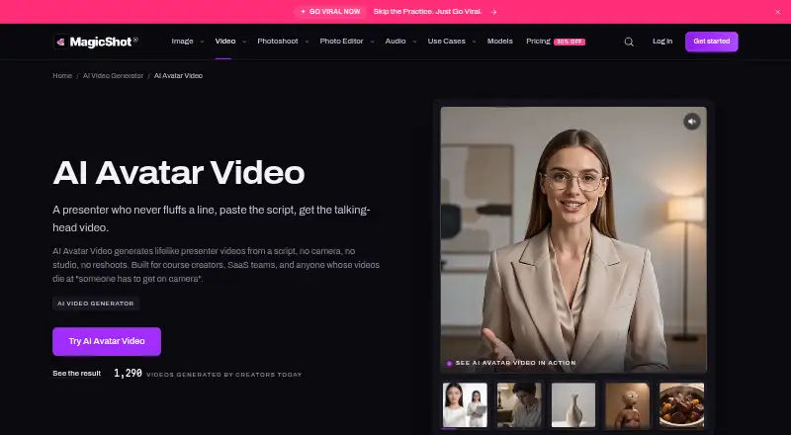The width and height of the screenshot is (791, 435).
Task: Click the 30% OFF badge
Action: 570,42
